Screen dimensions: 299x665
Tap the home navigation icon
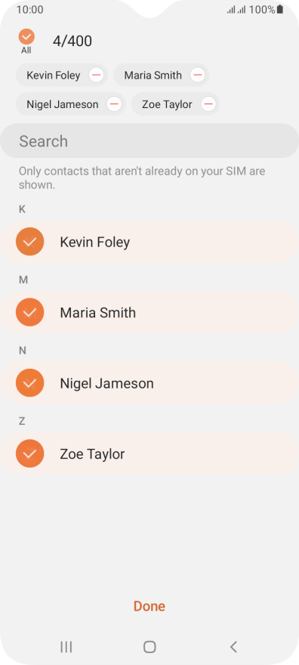[149, 647]
